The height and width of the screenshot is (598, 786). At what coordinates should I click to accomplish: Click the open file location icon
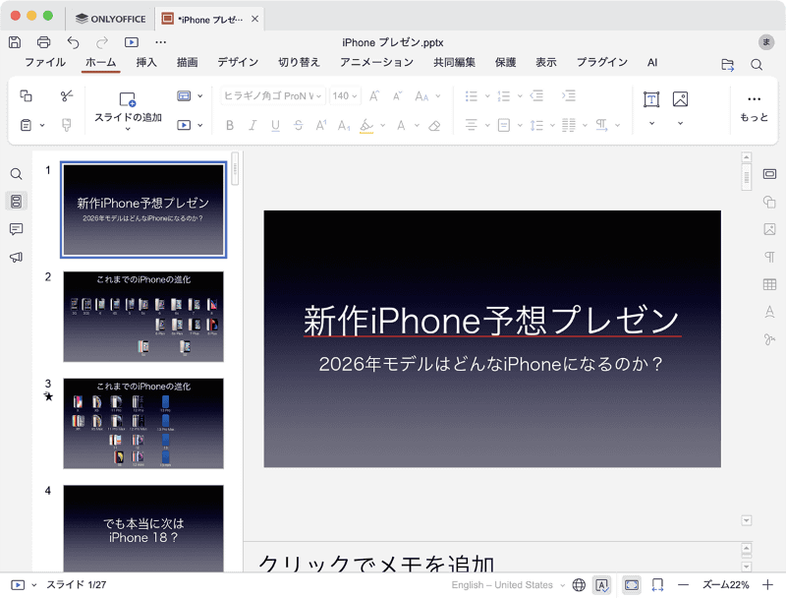[727, 64]
